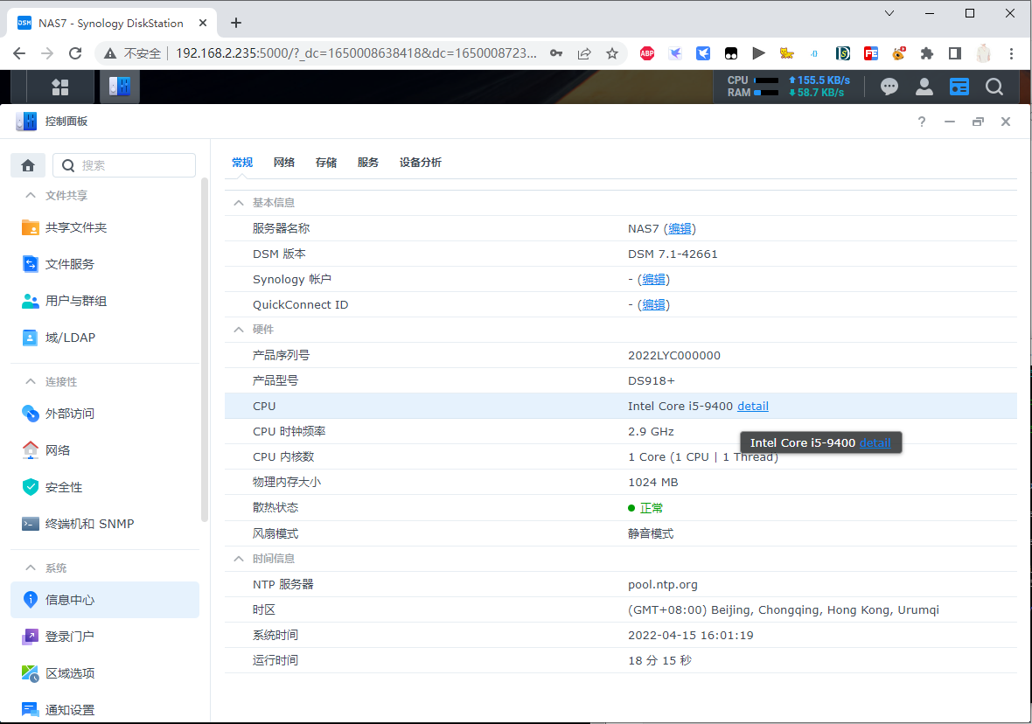The height and width of the screenshot is (724, 1032).
Task: Edit the Synology account link
Action: 653,279
